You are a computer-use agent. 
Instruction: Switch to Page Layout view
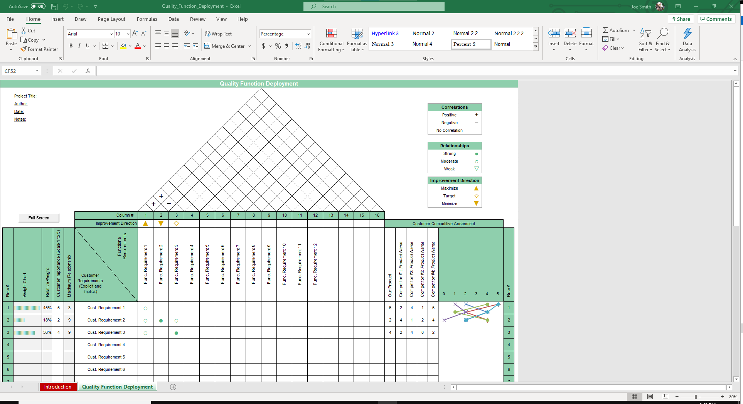650,397
